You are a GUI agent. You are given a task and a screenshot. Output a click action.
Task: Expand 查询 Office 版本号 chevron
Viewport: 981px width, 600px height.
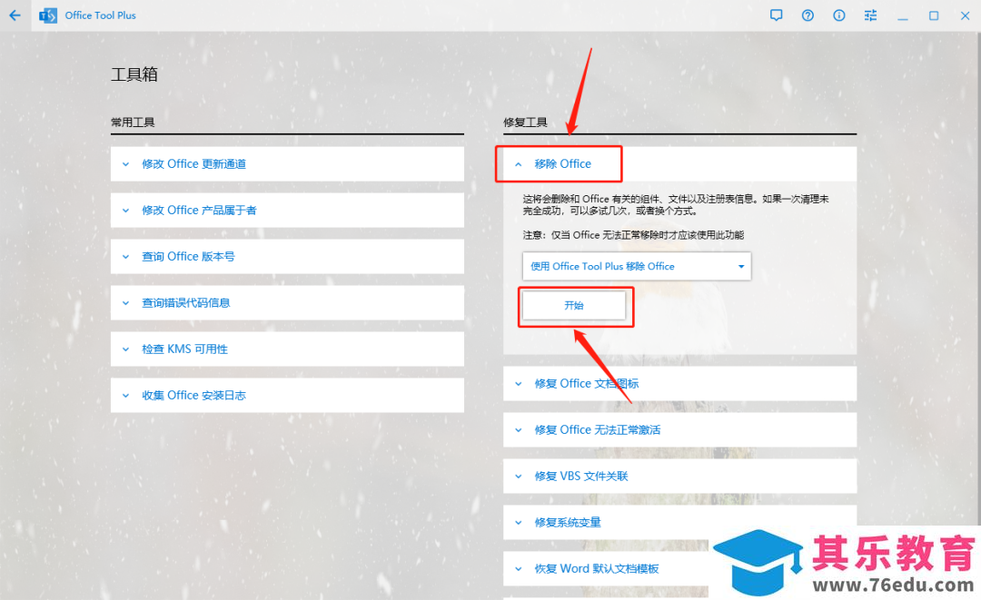coord(125,257)
